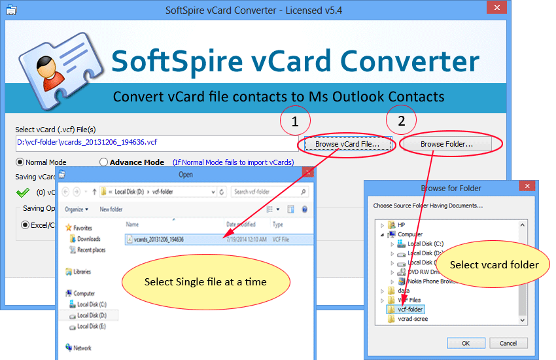Click the Select vCard file path field
Viewport: 556px width, 360px height.
point(156,142)
